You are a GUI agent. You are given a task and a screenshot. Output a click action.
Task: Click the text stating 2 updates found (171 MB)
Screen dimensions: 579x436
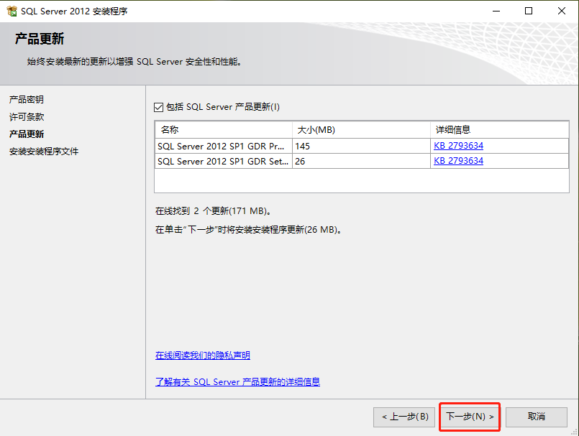click(214, 211)
